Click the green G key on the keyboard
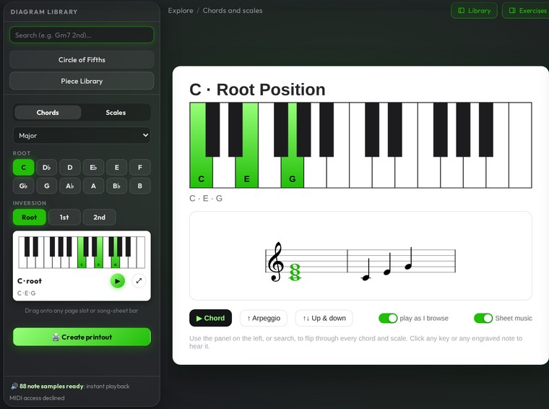This screenshot has height=409, width=549. pyautogui.click(x=293, y=171)
